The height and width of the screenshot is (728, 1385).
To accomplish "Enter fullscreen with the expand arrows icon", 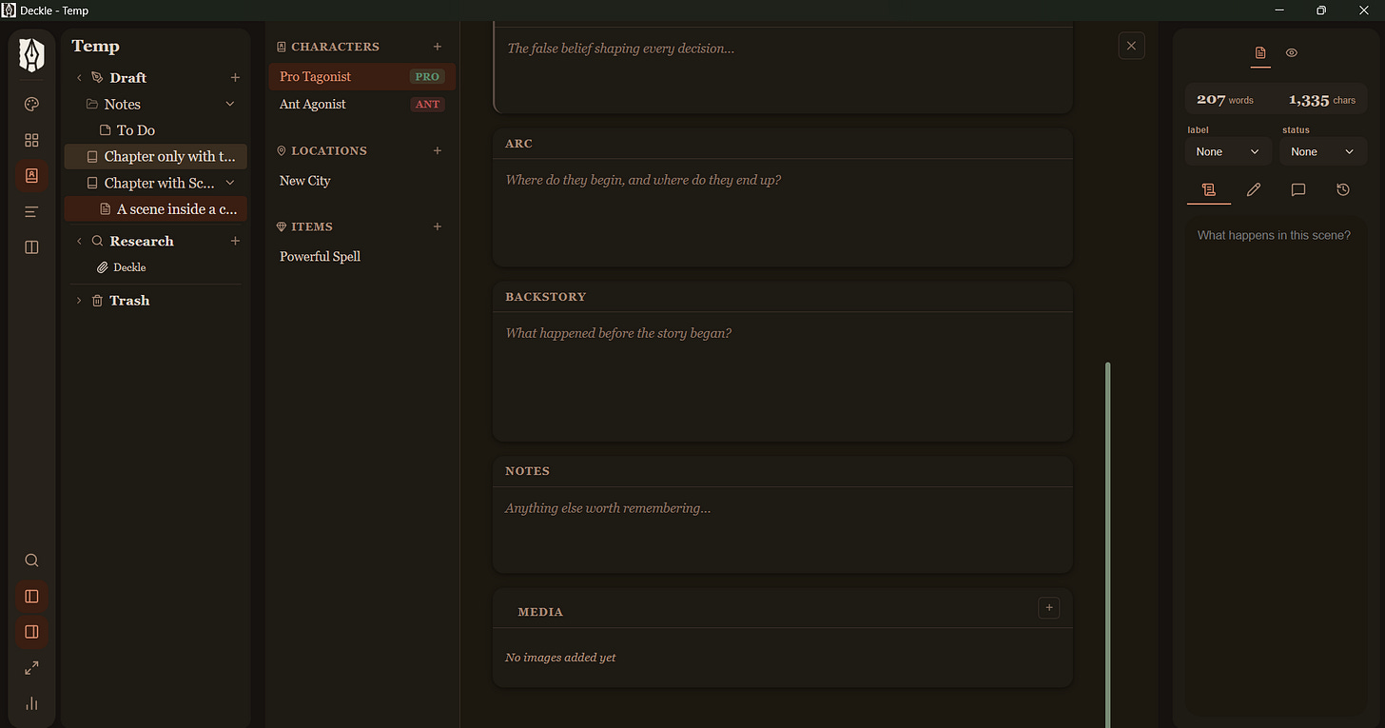I will 31,668.
